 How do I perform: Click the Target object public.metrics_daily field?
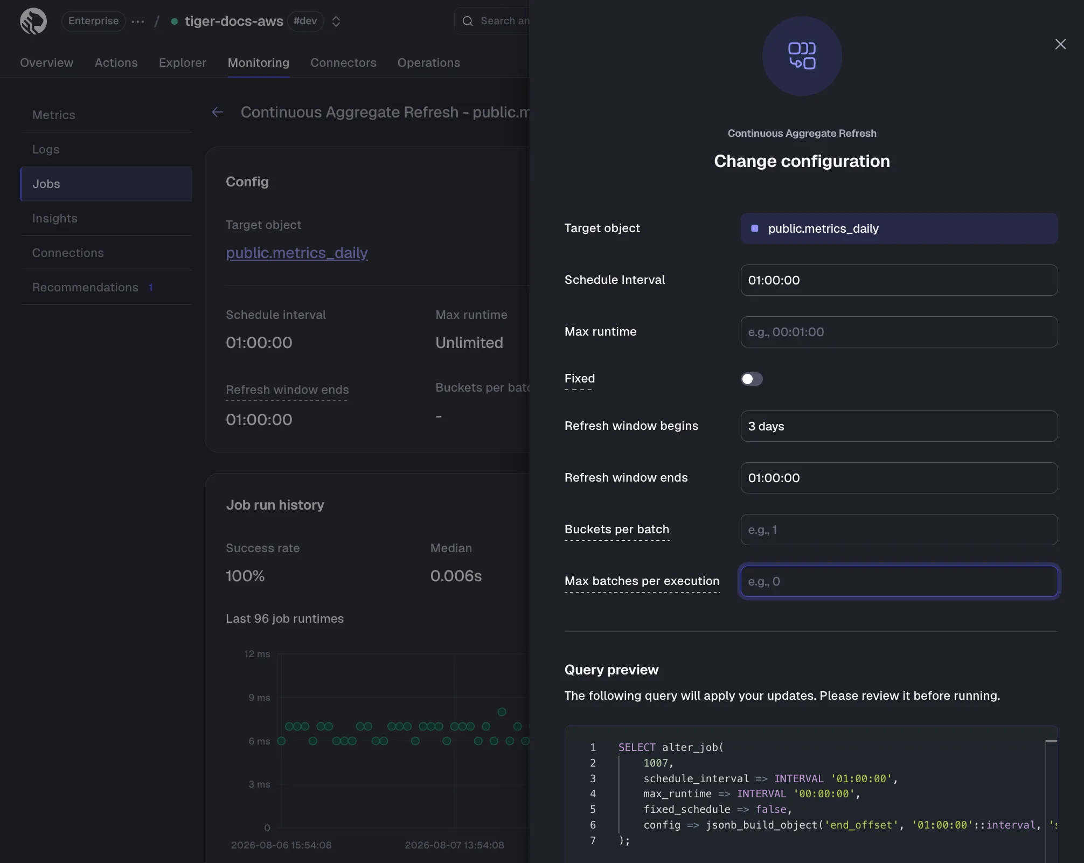[x=899, y=228]
